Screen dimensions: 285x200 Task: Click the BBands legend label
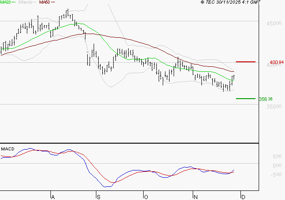pyautogui.click(x=25, y=2)
